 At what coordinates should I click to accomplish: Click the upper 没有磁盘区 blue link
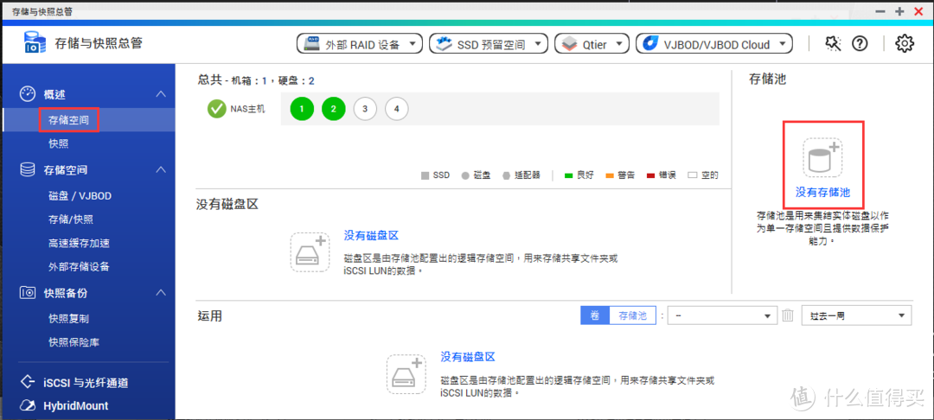point(371,236)
